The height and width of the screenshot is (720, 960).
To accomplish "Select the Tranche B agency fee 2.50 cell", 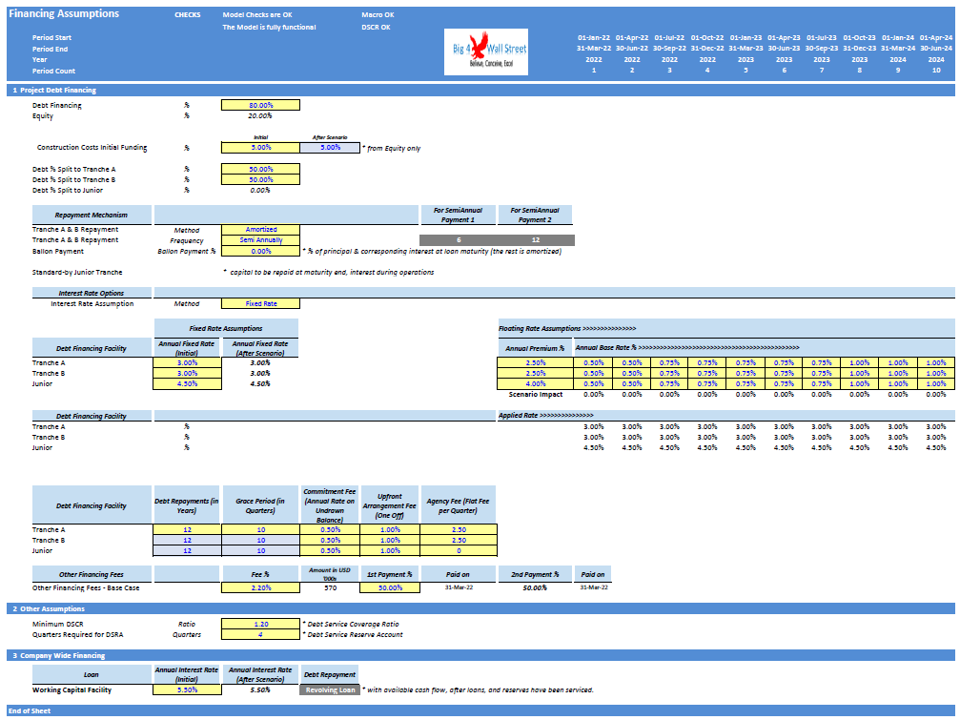I will (x=459, y=540).
